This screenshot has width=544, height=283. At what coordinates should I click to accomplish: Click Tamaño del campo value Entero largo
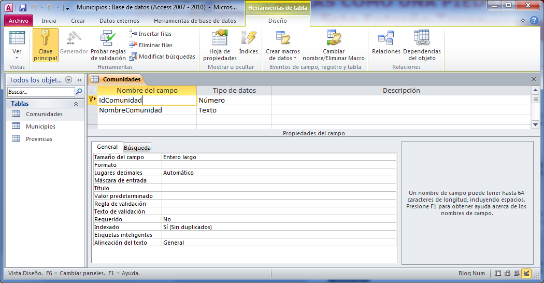(279, 157)
